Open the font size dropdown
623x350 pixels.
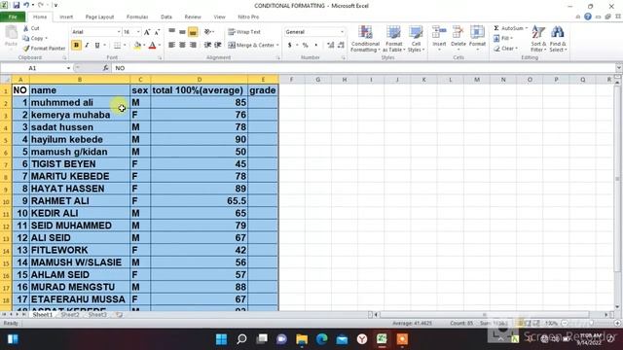[138, 32]
